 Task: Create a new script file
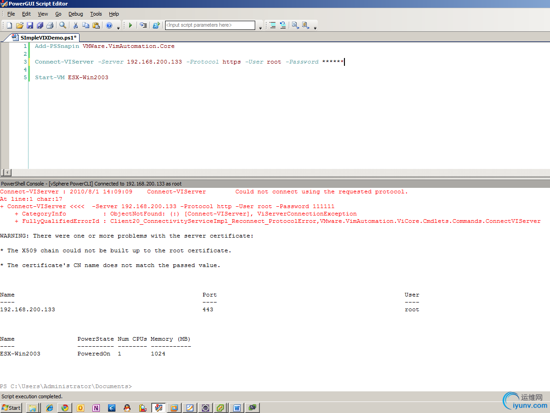8,25
